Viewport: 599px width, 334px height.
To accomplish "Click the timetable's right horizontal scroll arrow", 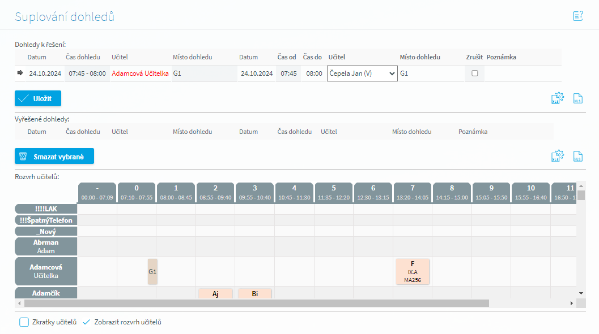I will click(x=571, y=303).
